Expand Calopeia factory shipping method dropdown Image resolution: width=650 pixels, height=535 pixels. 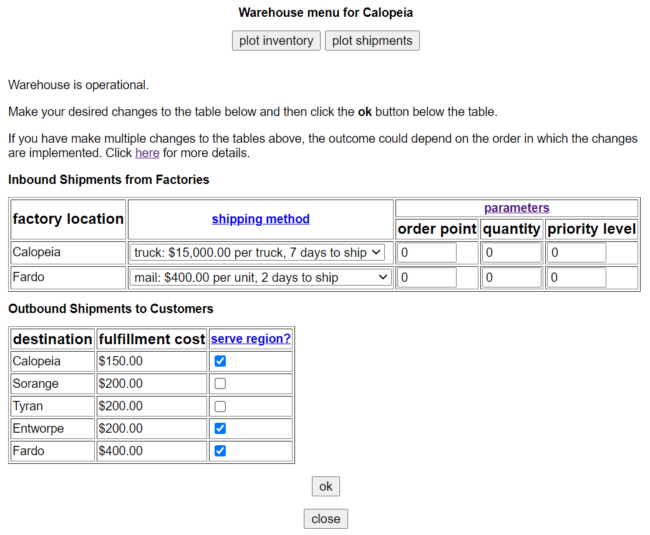click(258, 253)
